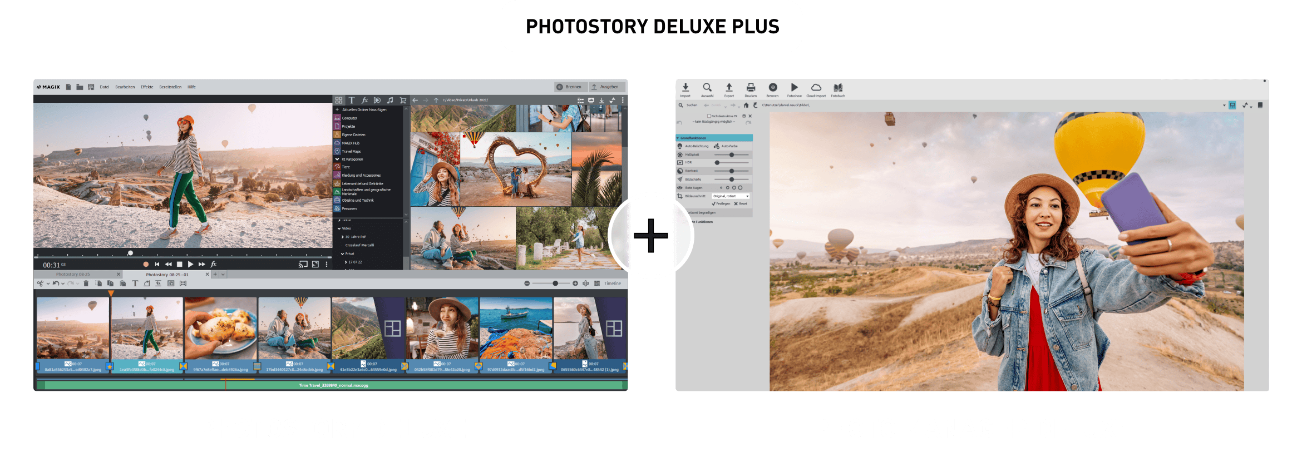Open the Bildausschnitt dropdown
The image size is (1302, 468).
click(x=731, y=196)
